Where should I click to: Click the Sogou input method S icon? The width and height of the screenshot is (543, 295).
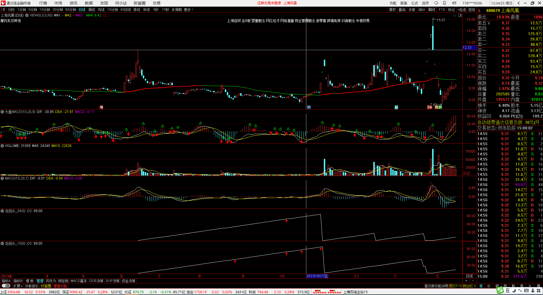[x=500, y=290]
